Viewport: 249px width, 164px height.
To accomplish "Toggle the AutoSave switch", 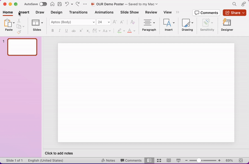I will coord(43,4).
